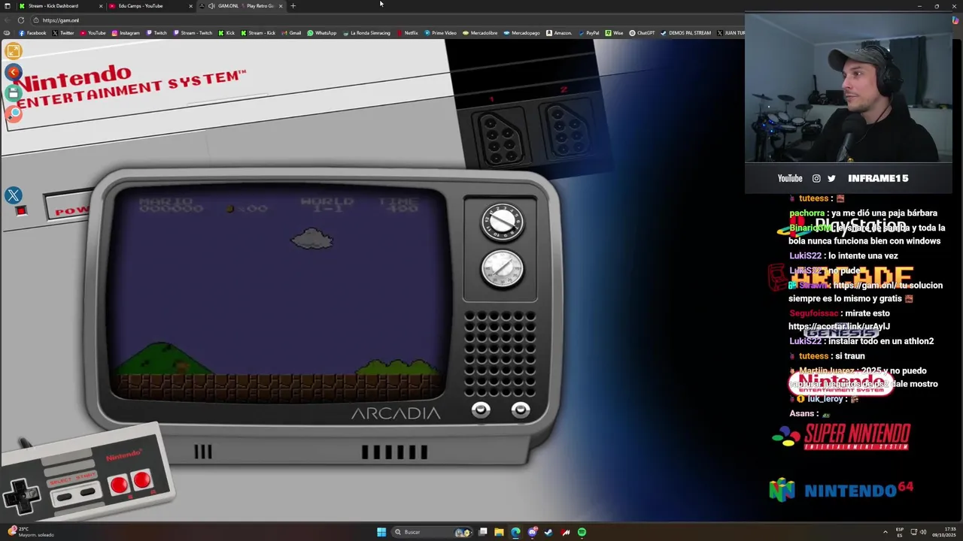Image resolution: width=963 pixels, height=541 pixels.
Task: Click the lower TV tuning knob
Action: [x=502, y=269]
